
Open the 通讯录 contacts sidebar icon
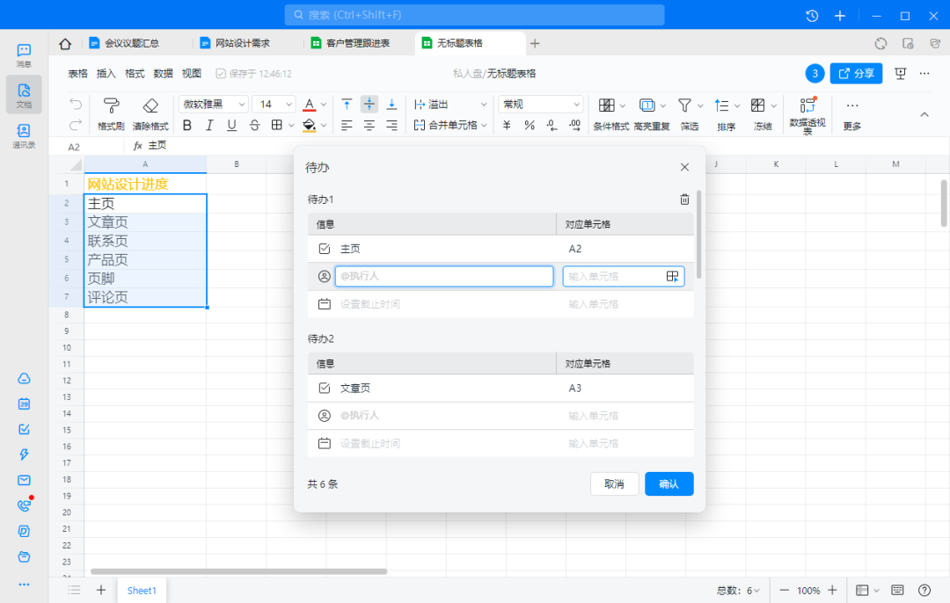pyautogui.click(x=24, y=134)
